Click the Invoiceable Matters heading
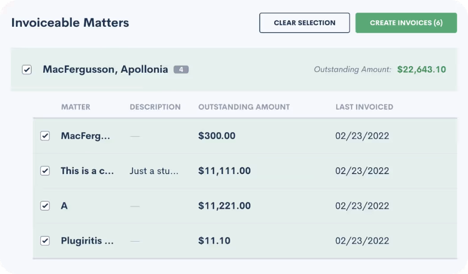This screenshot has width=468, height=274. click(x=70, y=22)
